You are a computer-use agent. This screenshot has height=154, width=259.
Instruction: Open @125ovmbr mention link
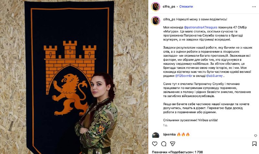[184, 76]
